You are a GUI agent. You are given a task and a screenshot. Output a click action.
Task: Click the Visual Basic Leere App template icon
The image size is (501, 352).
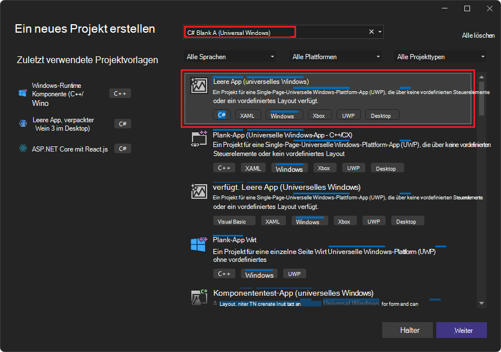point(199,191)
